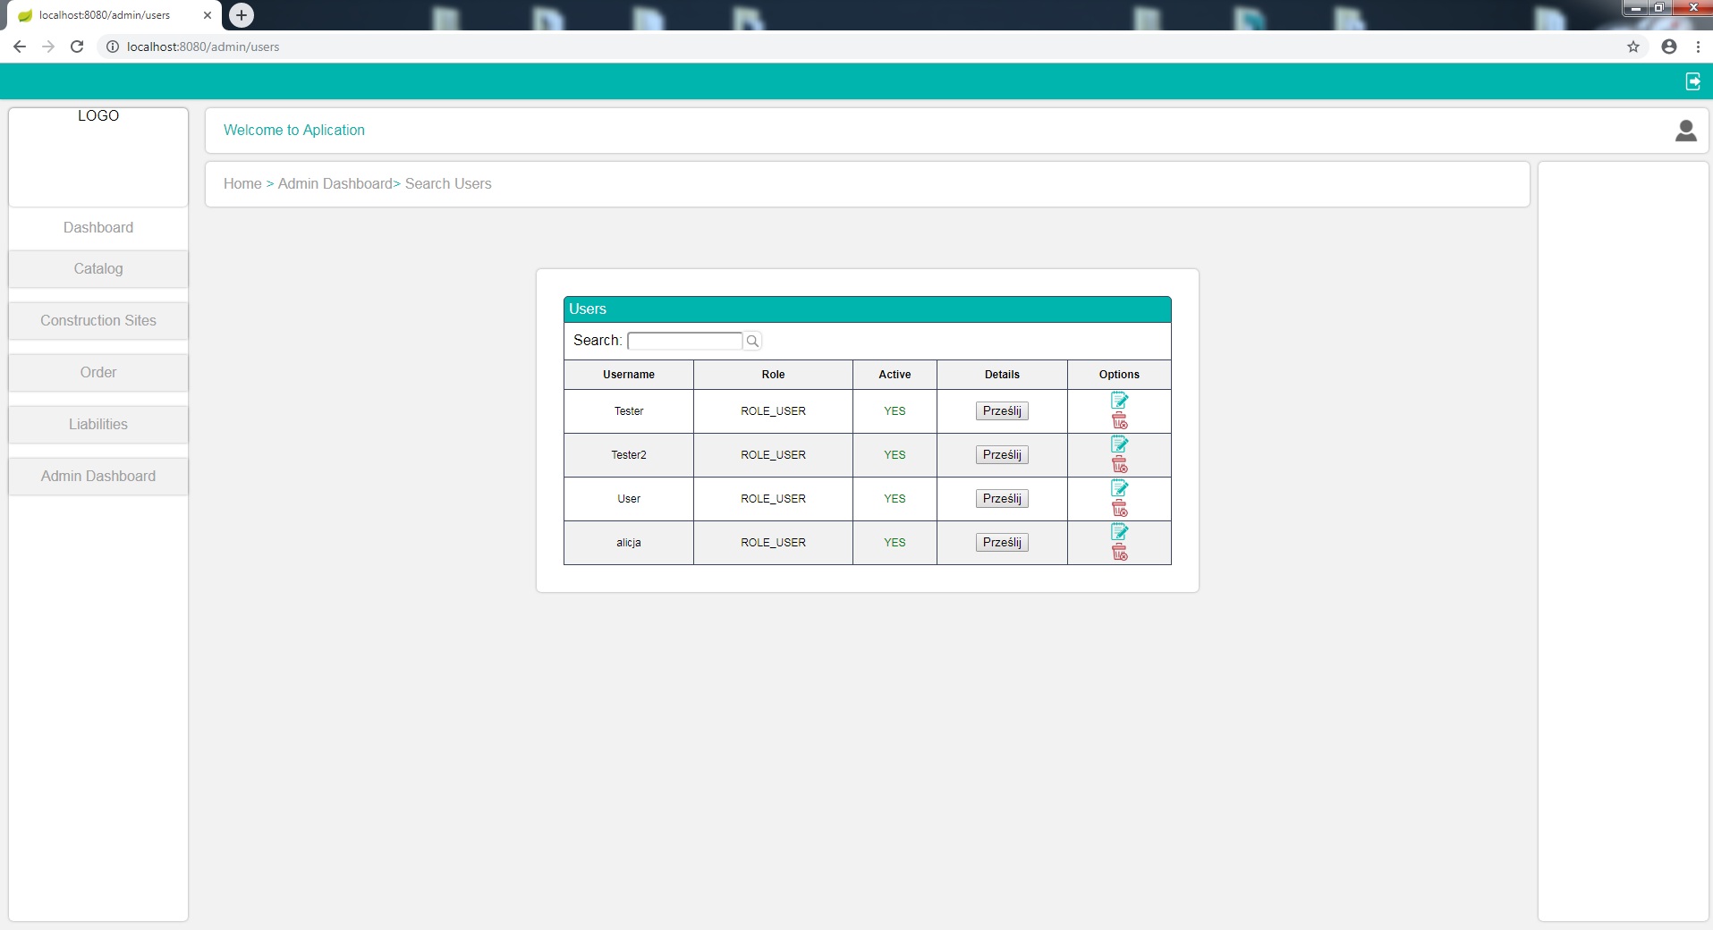Open the Chrome three-dot menu

coord(1698,46)
